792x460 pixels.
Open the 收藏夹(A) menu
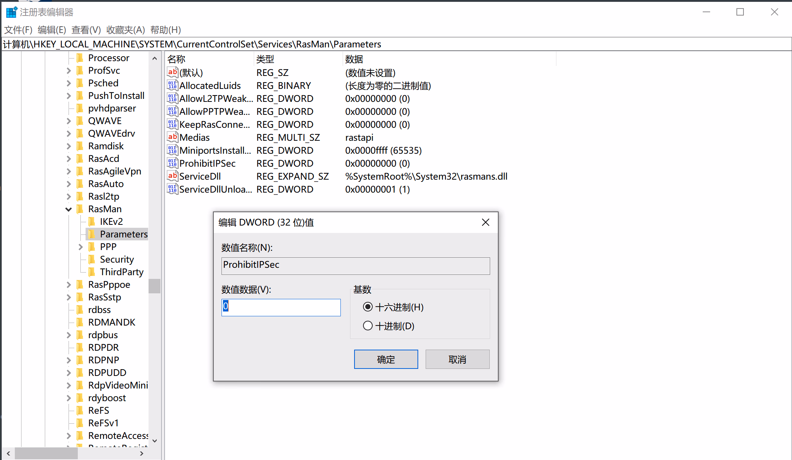point(126,30)
